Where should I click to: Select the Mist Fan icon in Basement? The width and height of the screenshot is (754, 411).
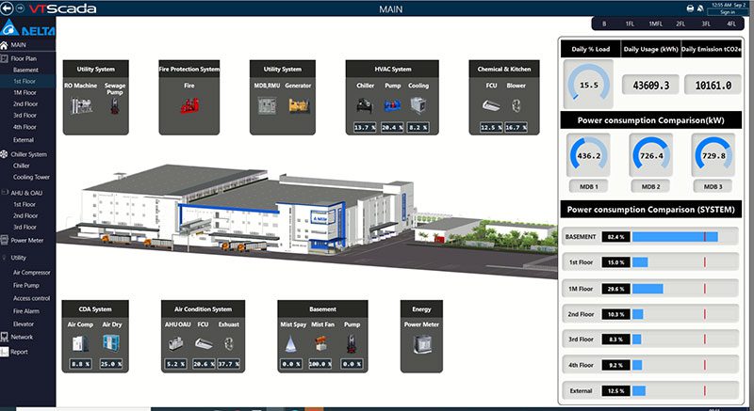point(322,344)
